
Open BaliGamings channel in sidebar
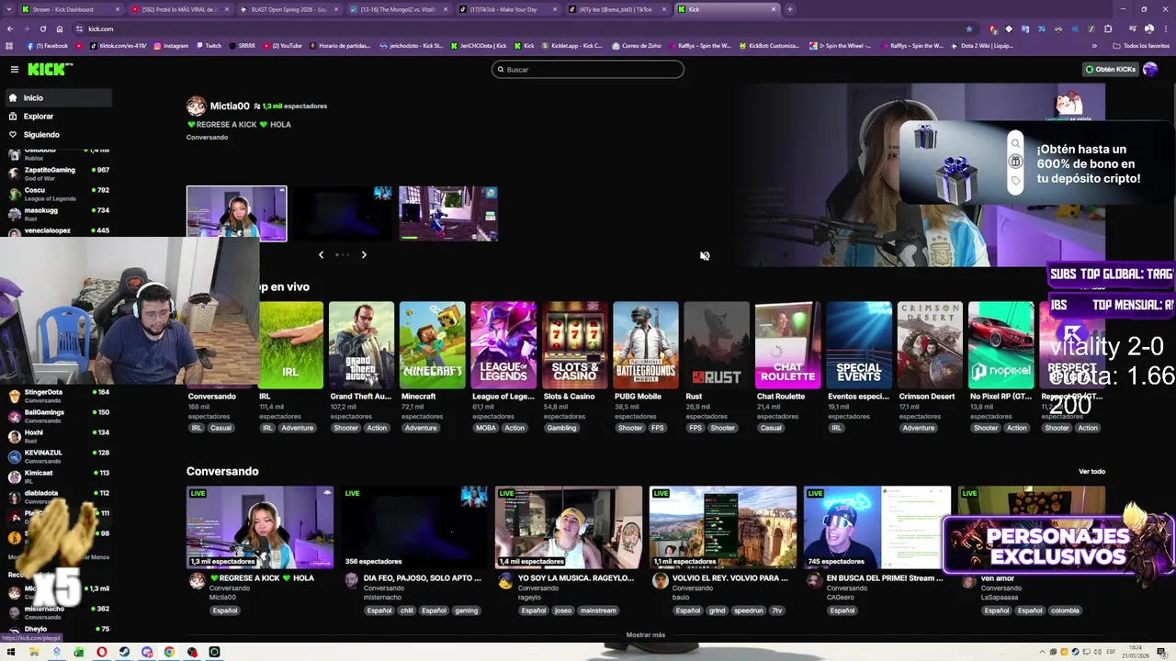(x=57, y=416)
